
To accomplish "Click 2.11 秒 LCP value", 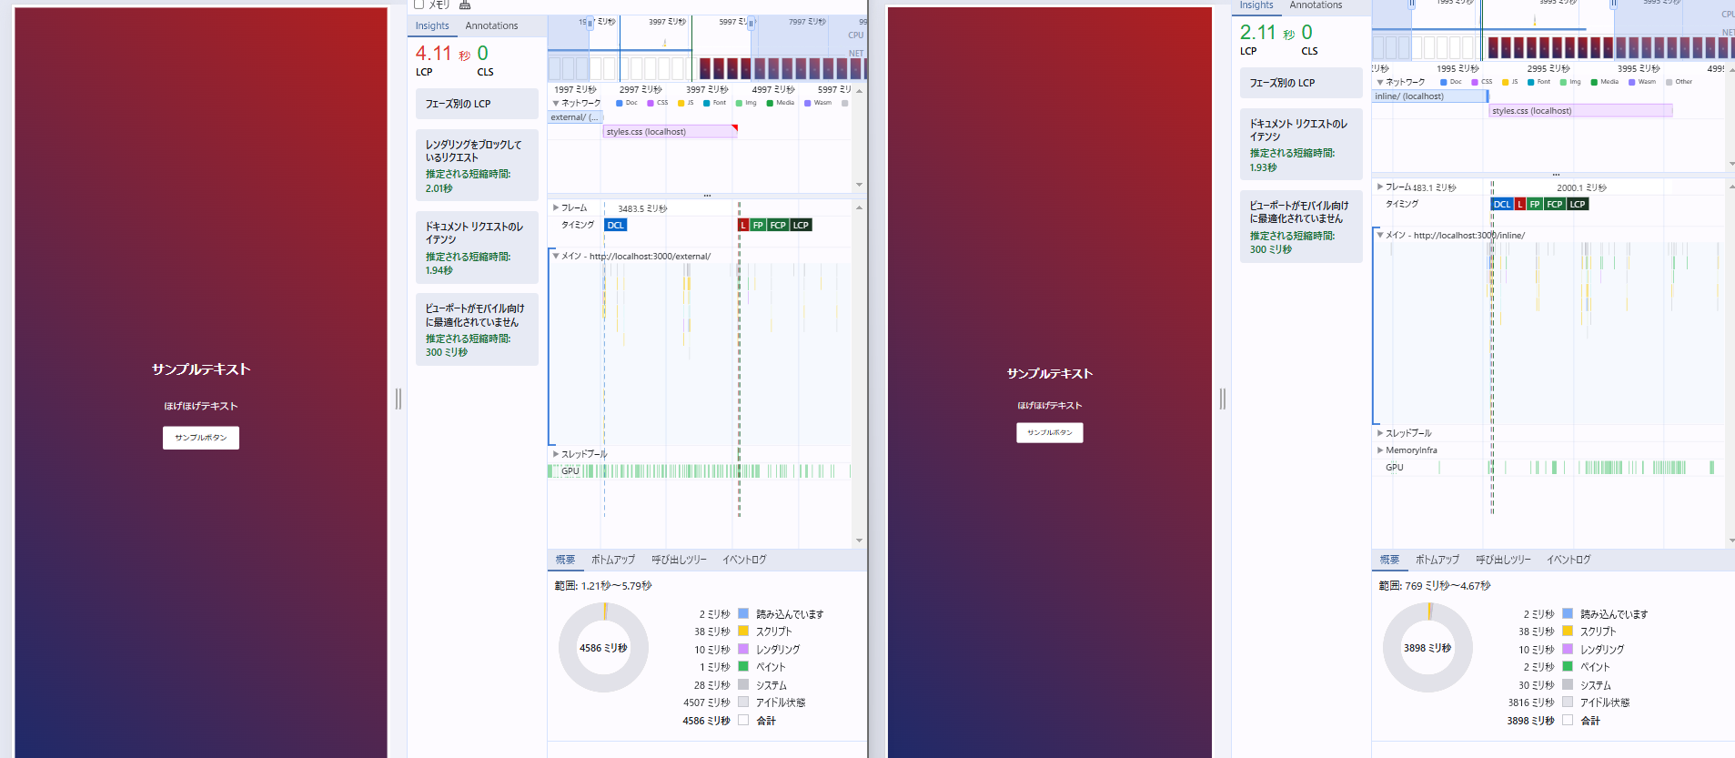I will [x=1267, y=33].
